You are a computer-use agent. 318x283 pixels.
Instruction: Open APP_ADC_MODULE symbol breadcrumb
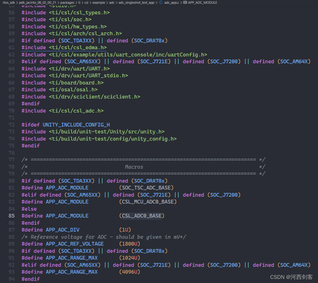tap(202, 2)
